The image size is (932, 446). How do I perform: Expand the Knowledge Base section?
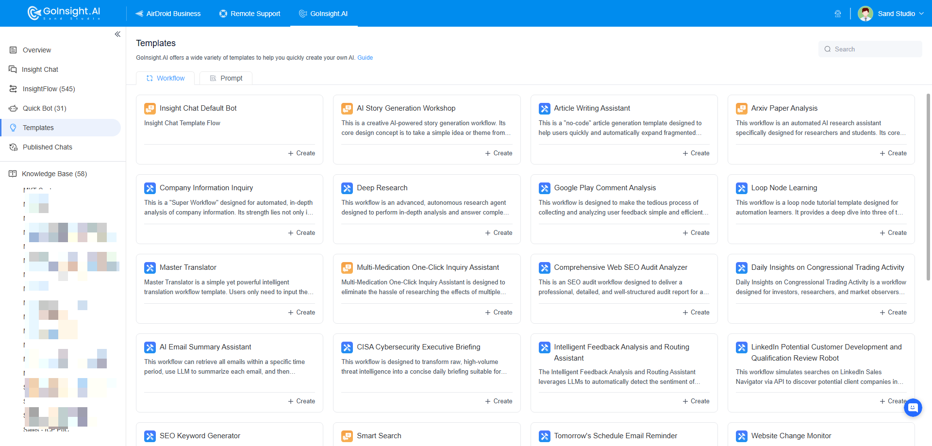(54, 173)
